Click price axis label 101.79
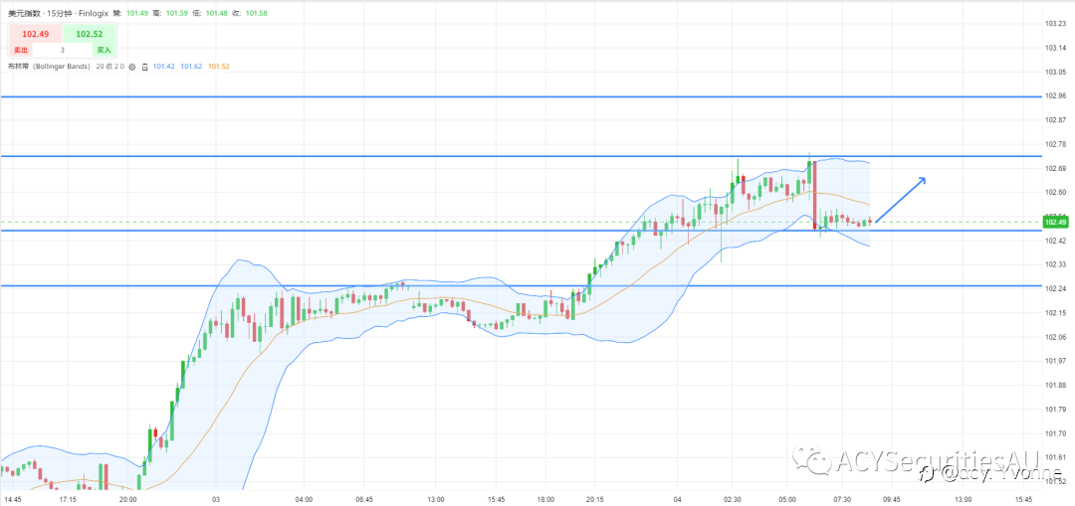 pos(1054,409)
